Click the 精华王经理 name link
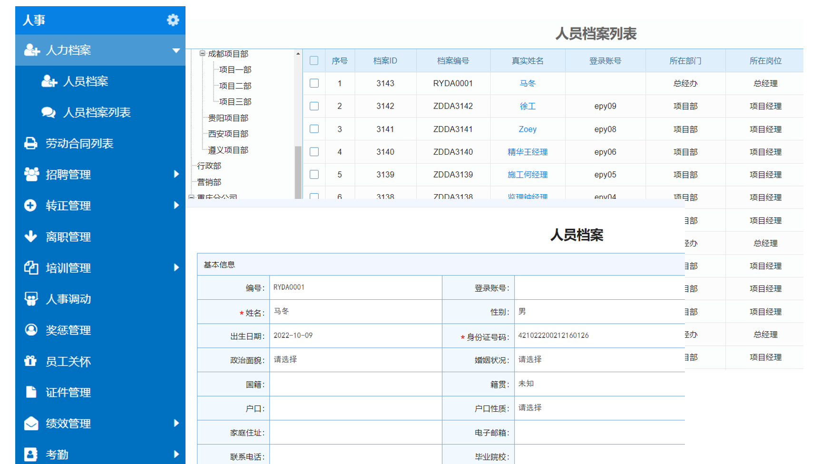This screenshot has width=820, height=464. pos(527,152)
